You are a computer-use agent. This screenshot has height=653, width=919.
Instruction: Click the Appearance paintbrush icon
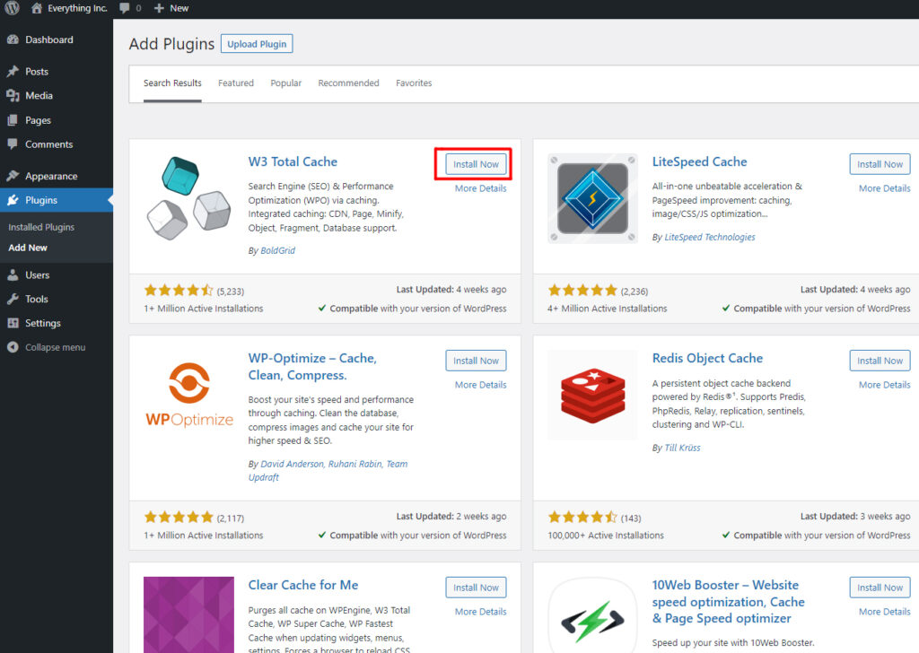[x=13, y=177]
